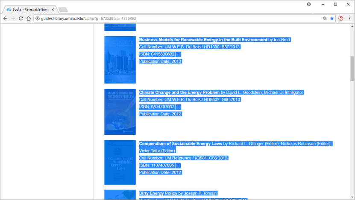Open a new browser tab

pos(63,10)
